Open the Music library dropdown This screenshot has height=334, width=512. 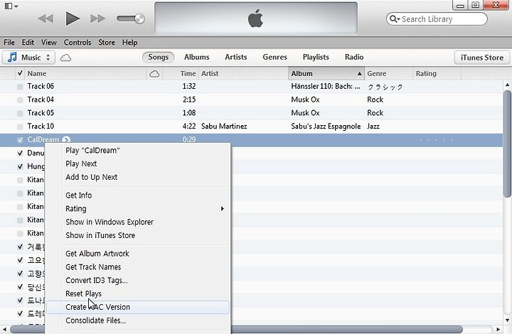[x=28, y=58]
